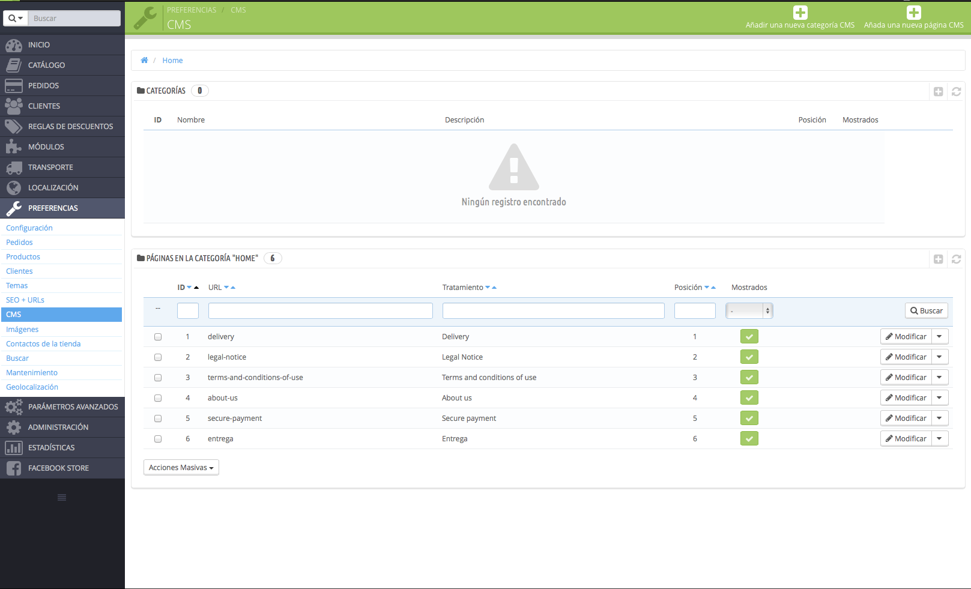Toggle displayed status for about-us page
The width and height of the screenshot is (971, 589).
749,398
